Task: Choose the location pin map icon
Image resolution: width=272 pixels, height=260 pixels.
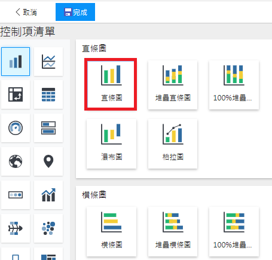Action: pos(48,161)
